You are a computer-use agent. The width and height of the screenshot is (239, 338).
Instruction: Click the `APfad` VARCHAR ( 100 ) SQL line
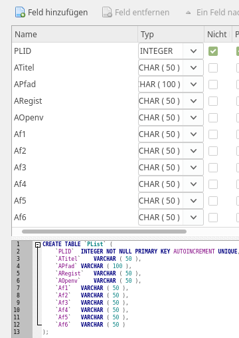[93, 266]
